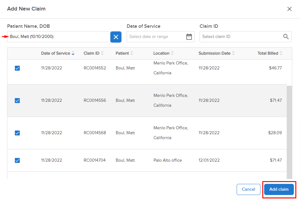Click the Claim ID search magnifier icon
Image resolution: width=300 pixels, height=199 pixels.
[286, 36]
